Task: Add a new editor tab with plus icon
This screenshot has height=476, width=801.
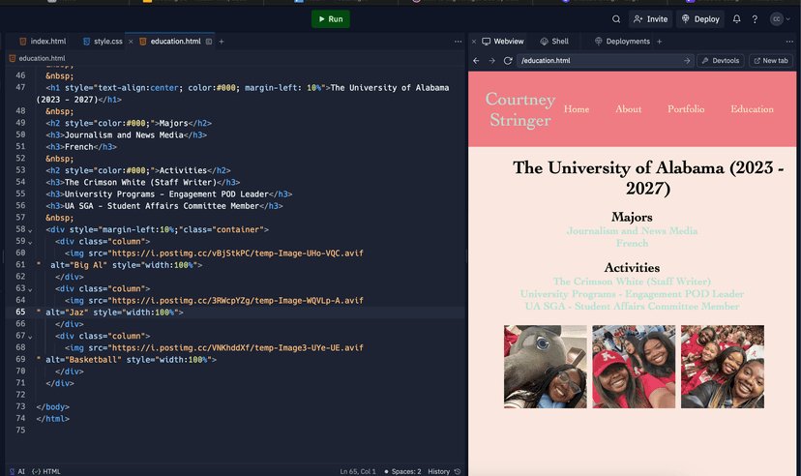Action: click(x=222, y=42)
